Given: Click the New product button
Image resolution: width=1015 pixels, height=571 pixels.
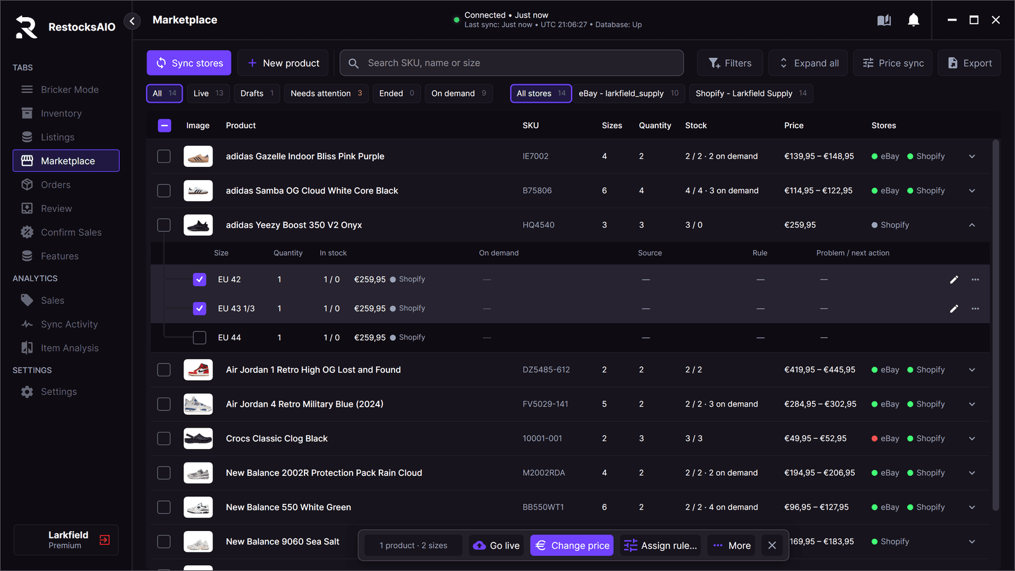Looking at the screenshot, I should tap(283, 63).
